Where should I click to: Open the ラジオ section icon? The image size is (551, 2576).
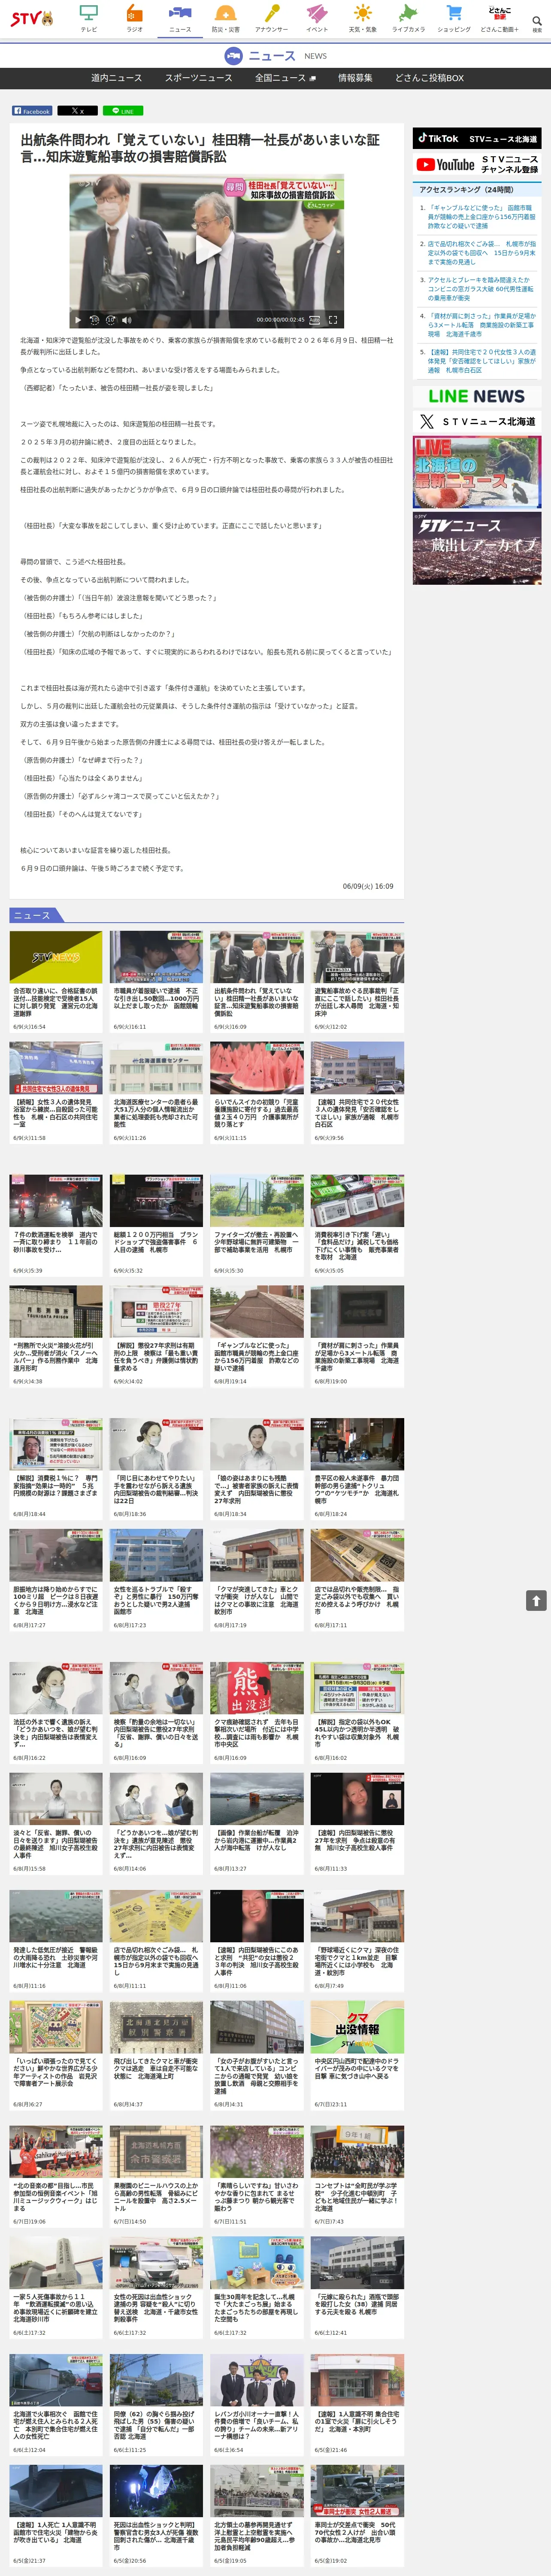(134, 18)
